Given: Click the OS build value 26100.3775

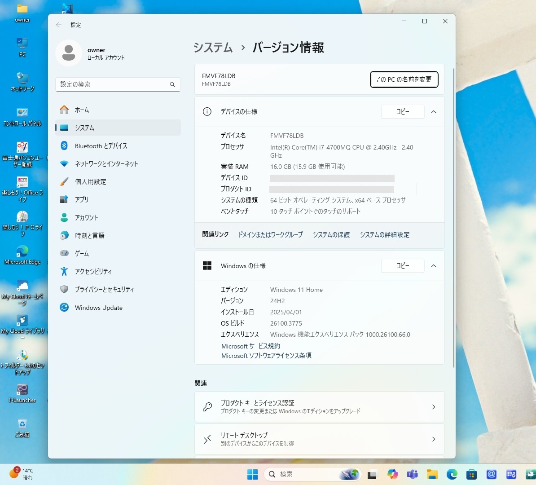Looking at the screenshot, I should (286, 323).
